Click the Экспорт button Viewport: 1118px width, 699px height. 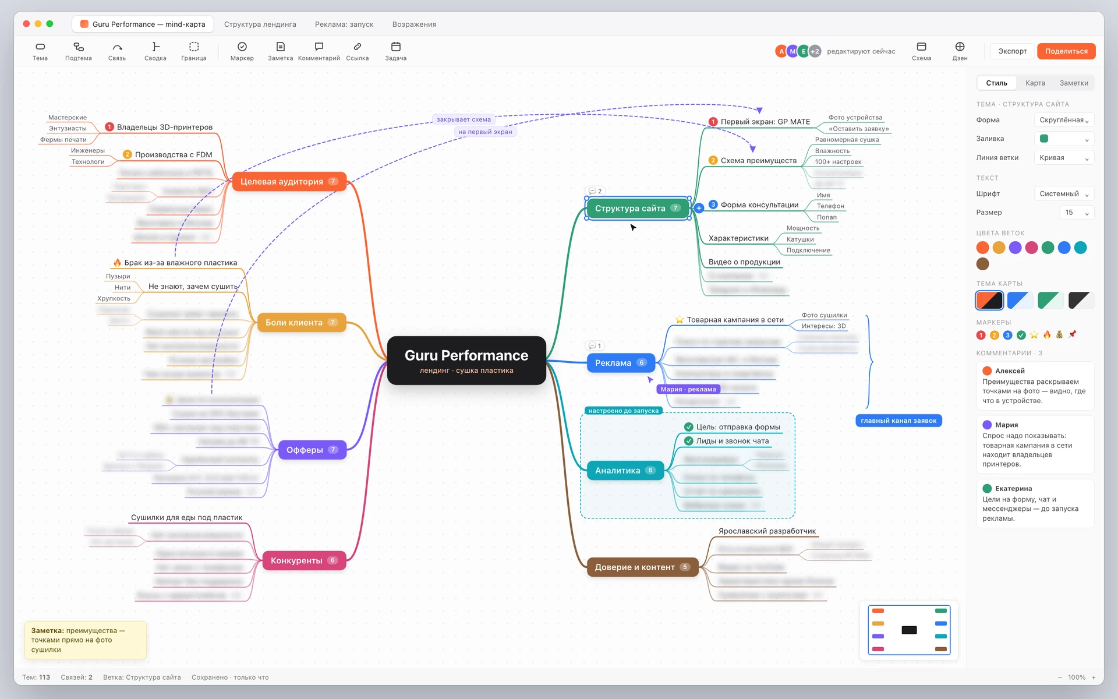point(1013,51)
